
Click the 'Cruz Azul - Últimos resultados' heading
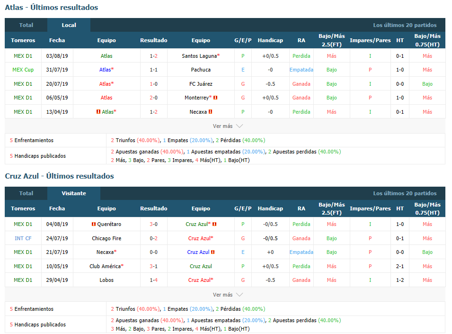click(x=59, y=176)
